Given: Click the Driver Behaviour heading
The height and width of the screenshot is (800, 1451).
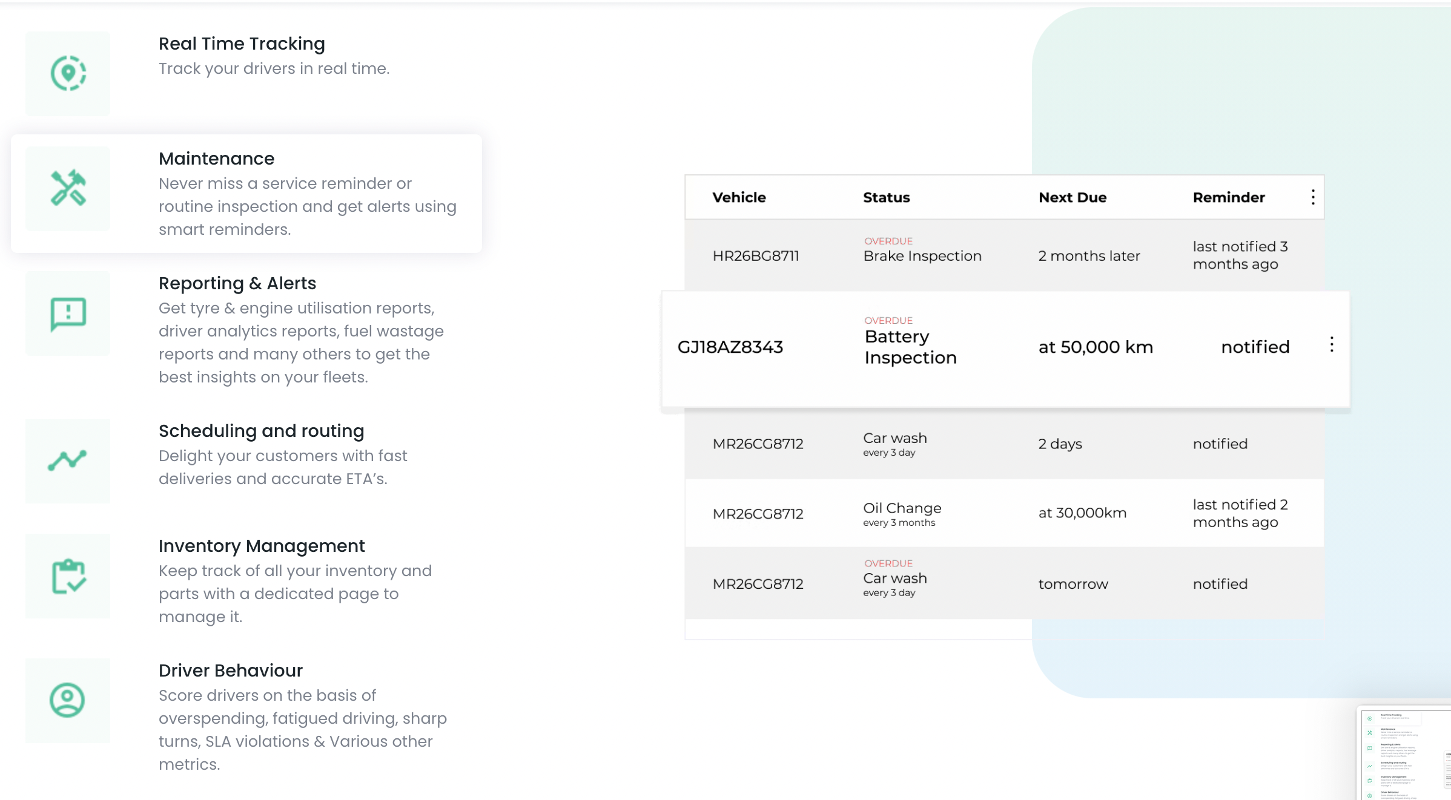Looking at the screenshot, I should pyautogui.click(x=230, y=670).
